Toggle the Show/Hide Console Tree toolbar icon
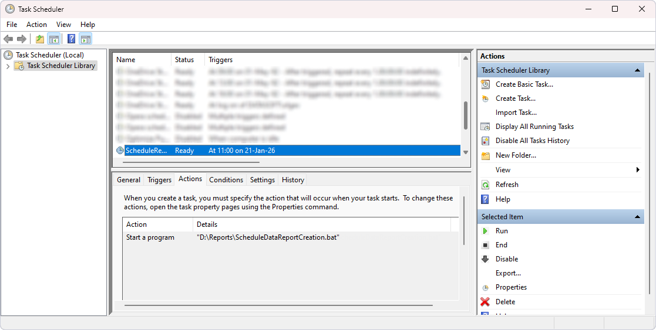 [53, 39]
